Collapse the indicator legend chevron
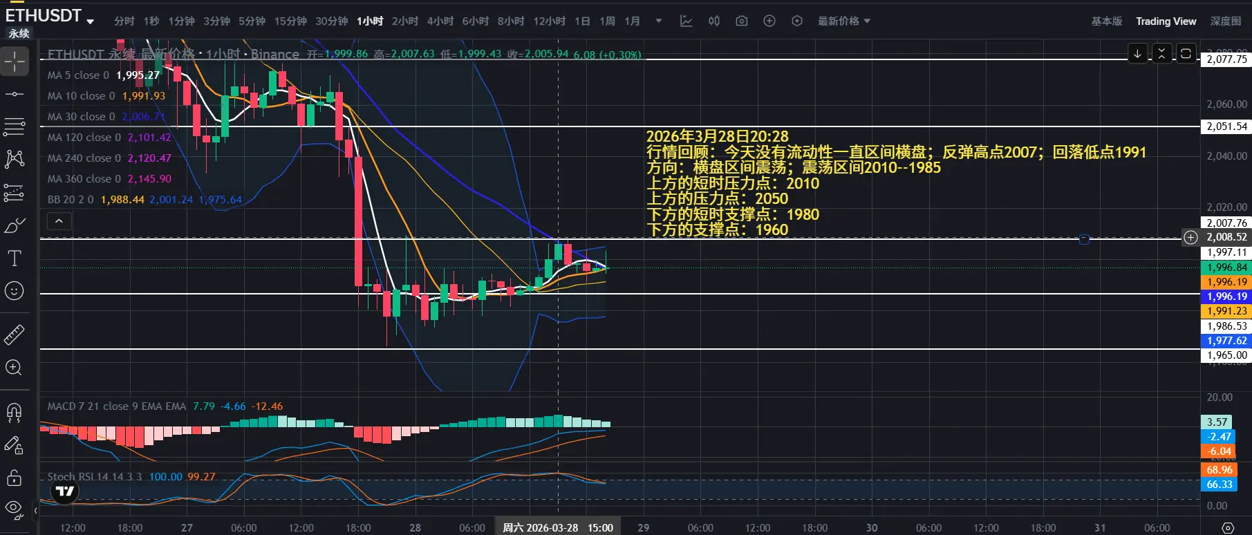1252x535 pixels. click(x=59, y=221)
